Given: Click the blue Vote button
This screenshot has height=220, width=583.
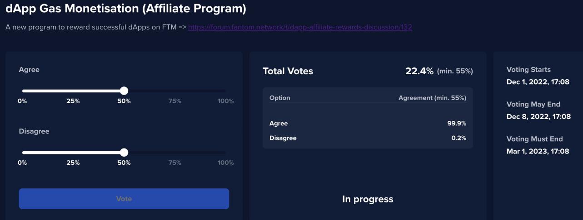Looking at the screenshot, I should [124, 199].
